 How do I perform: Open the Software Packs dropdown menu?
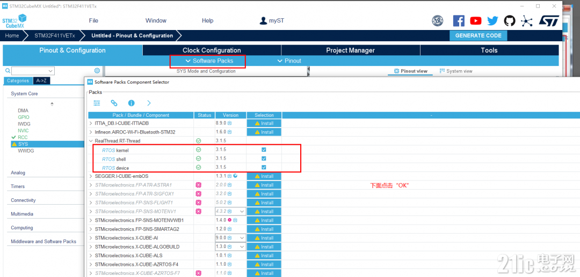pyautogui.click(x=209, y=61)
